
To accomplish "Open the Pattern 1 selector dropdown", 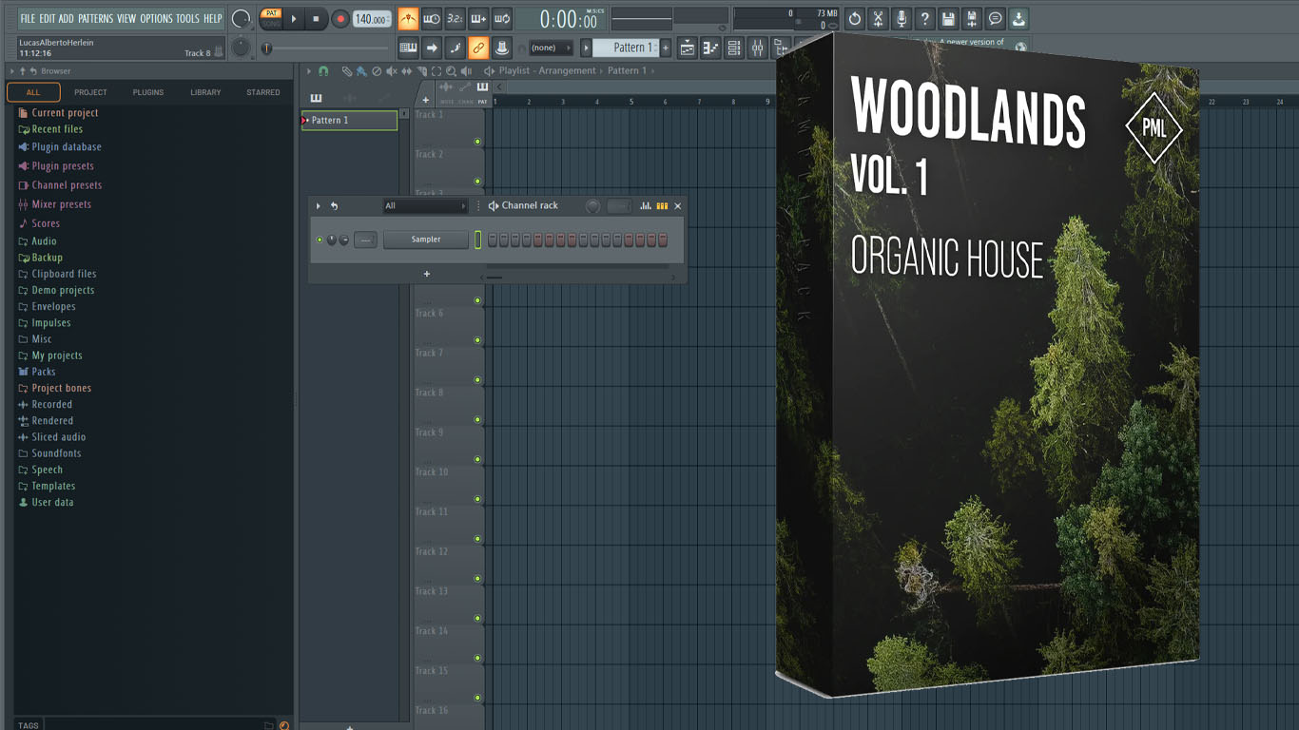I will [626, 48].
